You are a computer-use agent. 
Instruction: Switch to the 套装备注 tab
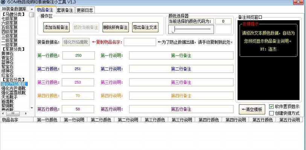click(65, 10)
